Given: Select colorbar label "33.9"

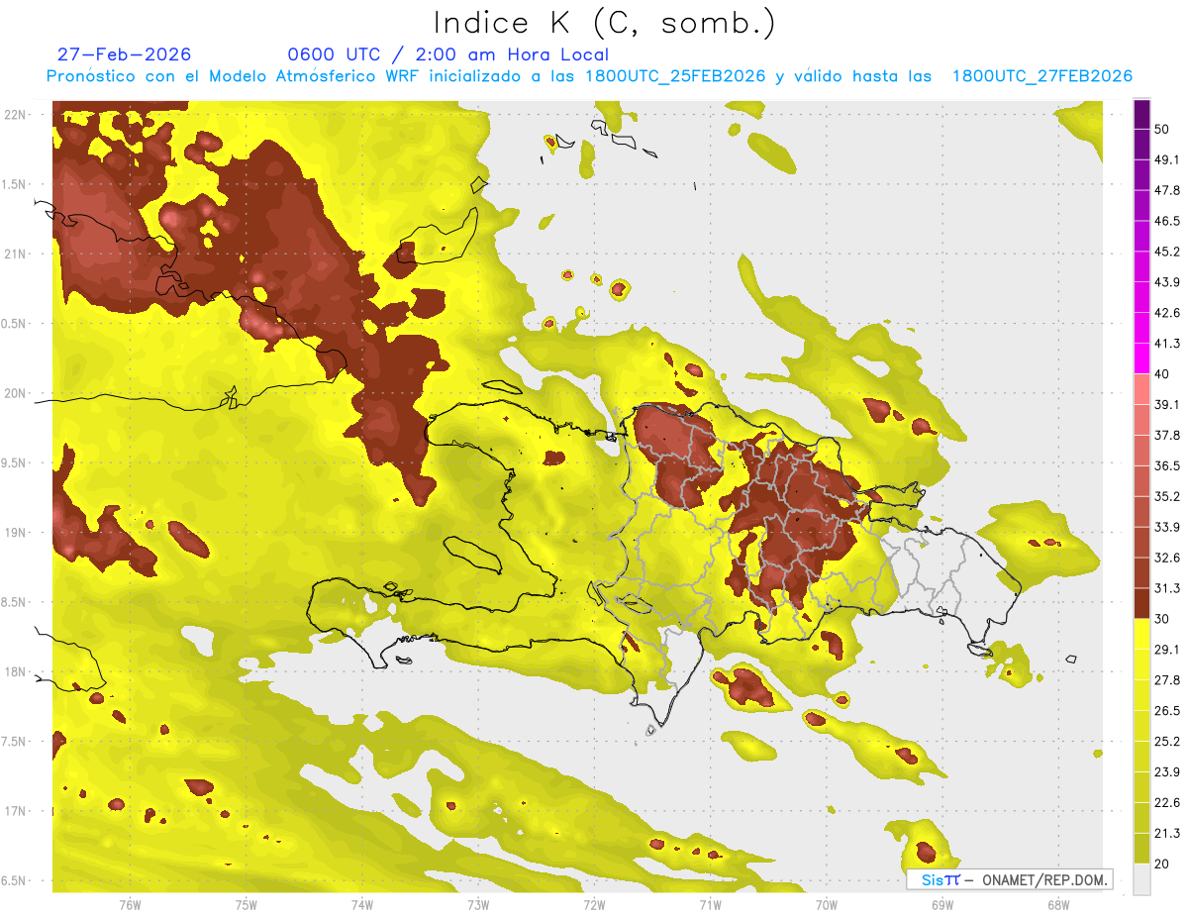Looking at the screenshot, I should pyautogui.click(x=1167, y=527).
